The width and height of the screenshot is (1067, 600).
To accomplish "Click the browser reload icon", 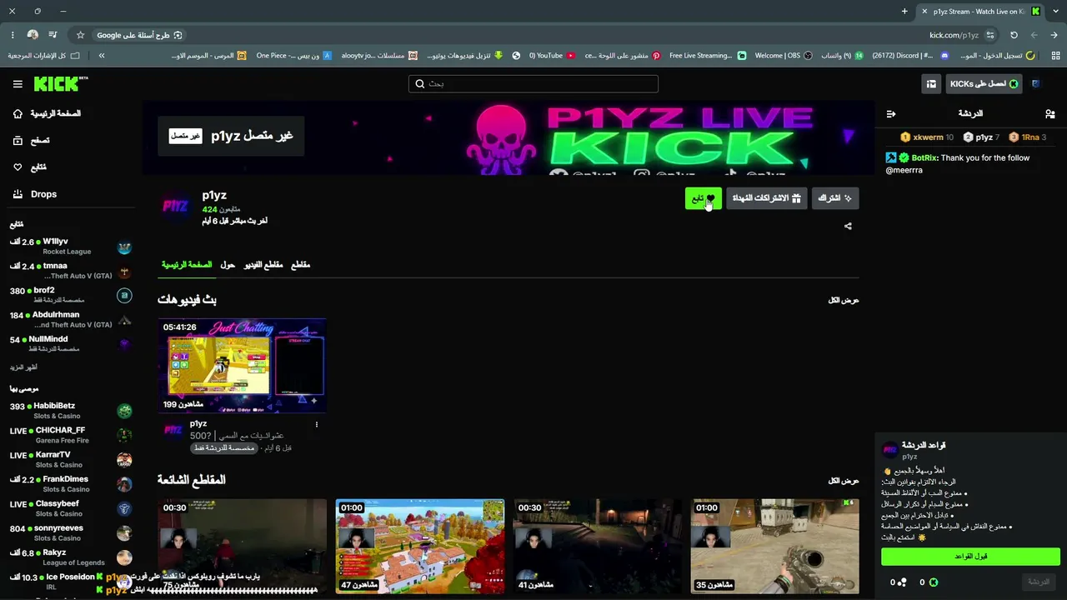I will [1014, 35].
